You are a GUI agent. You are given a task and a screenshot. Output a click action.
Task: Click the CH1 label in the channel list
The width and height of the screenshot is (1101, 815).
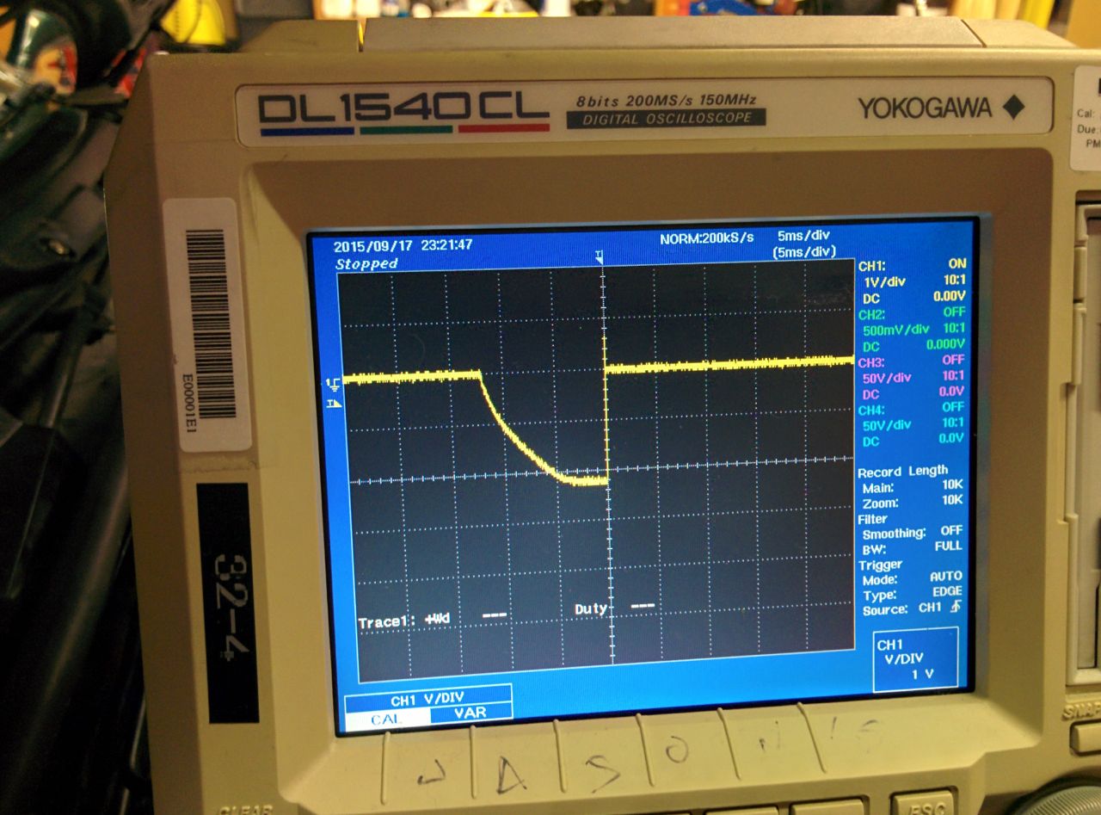pos(871,267)
